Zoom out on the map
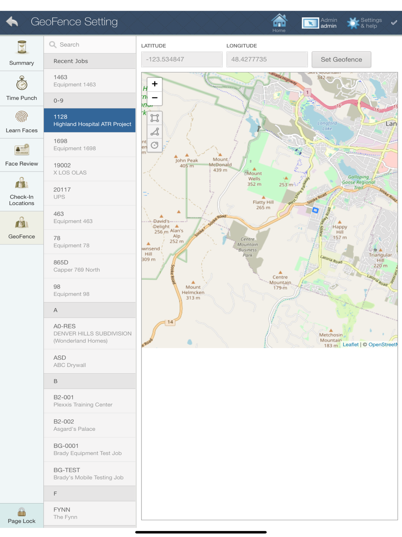402x537 pixels. (x=155, y=98)
